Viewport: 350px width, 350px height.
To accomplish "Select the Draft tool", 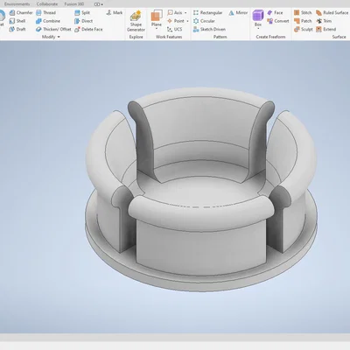I will pyautogui.click(x=17, y=29).
